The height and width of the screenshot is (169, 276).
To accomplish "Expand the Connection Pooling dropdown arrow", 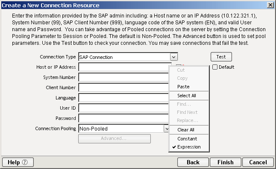I will [x=166, y=128].
